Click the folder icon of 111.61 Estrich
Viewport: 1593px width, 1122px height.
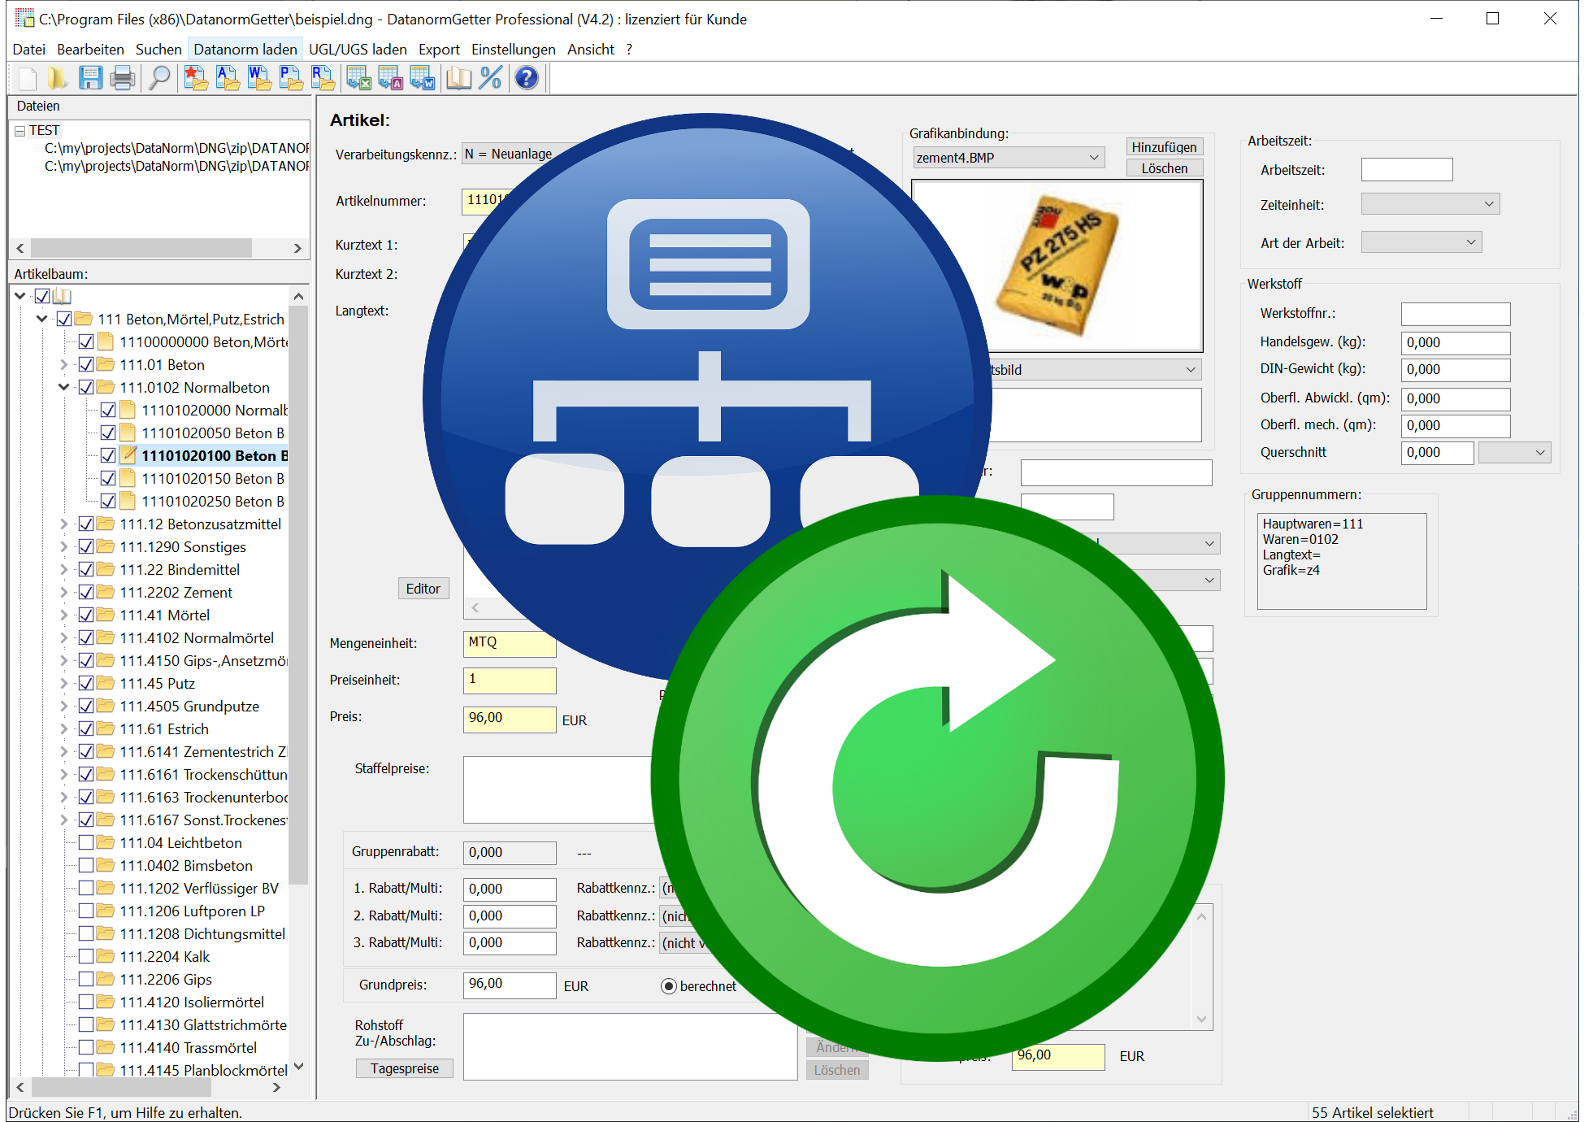tap(106, 728)
